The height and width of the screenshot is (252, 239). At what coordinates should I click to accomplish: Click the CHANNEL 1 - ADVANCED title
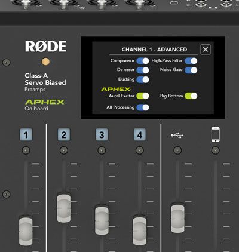tap(154, 50)
